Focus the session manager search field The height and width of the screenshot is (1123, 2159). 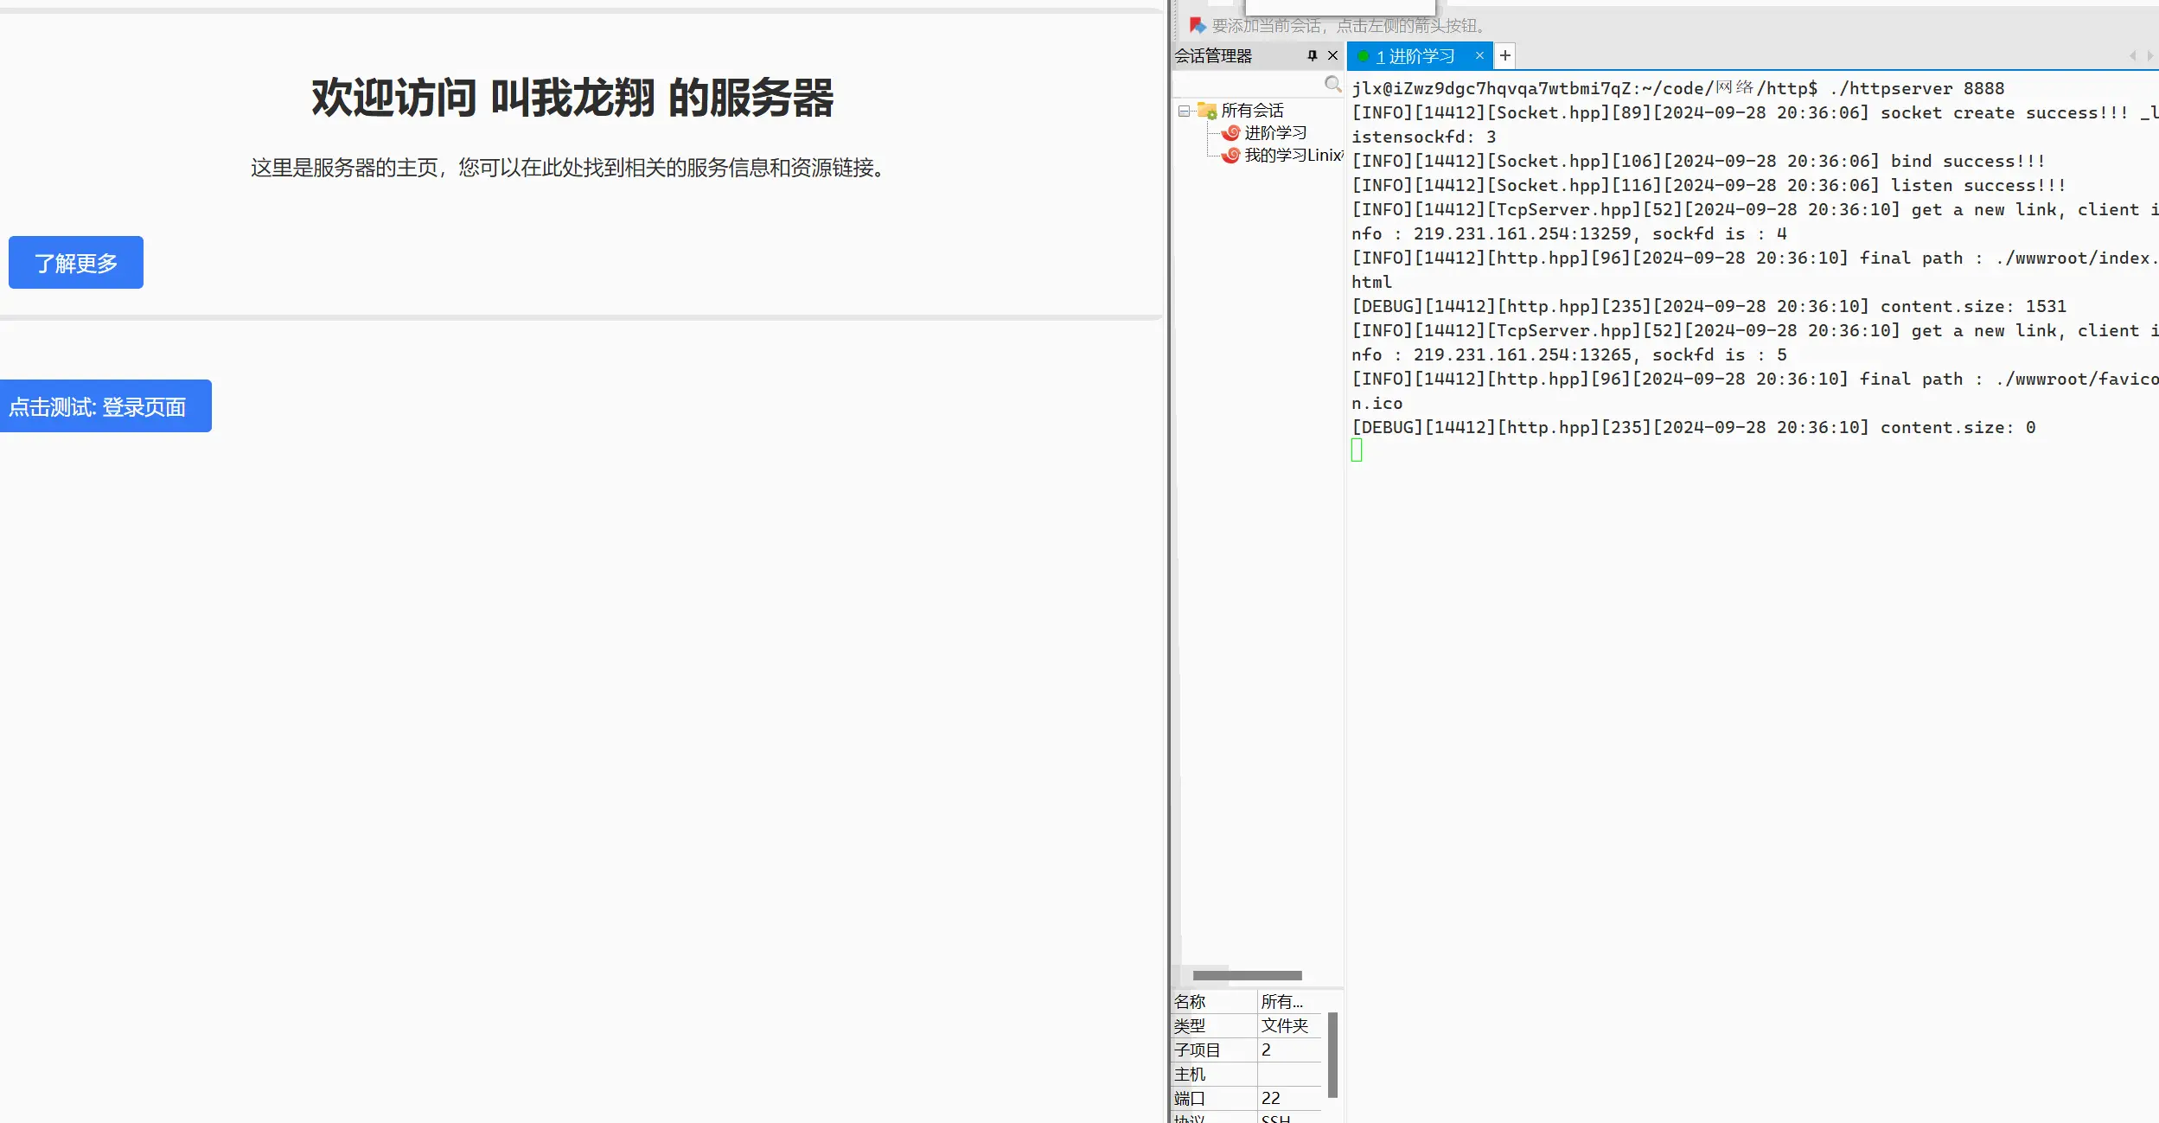click(1248, 84)
